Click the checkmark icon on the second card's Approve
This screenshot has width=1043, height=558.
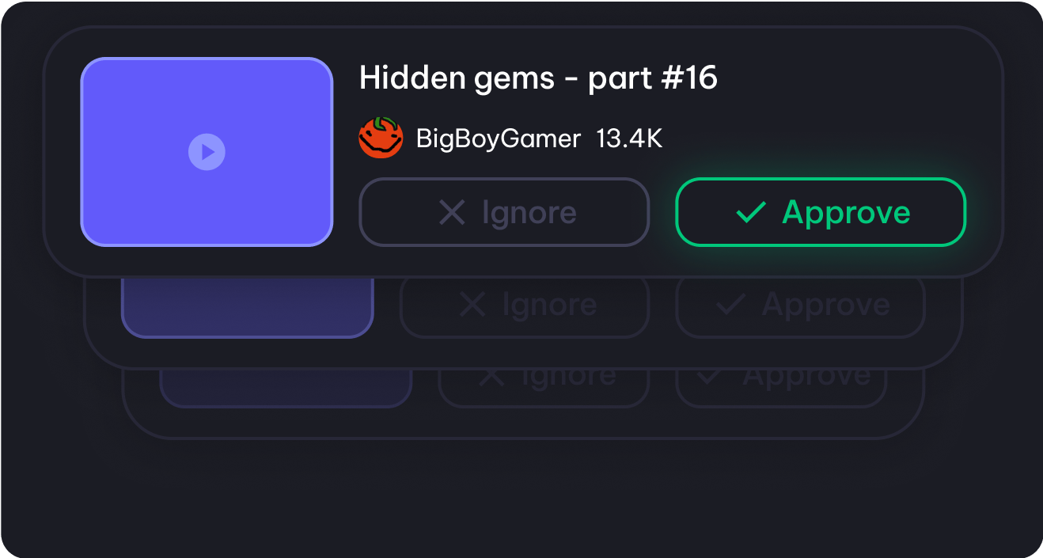click(x=730, y=306)
